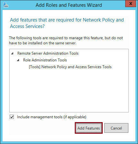The image size is (138, 144).
Task: Click the Include management tools (if applicable) label
Action: click(52, 117)
